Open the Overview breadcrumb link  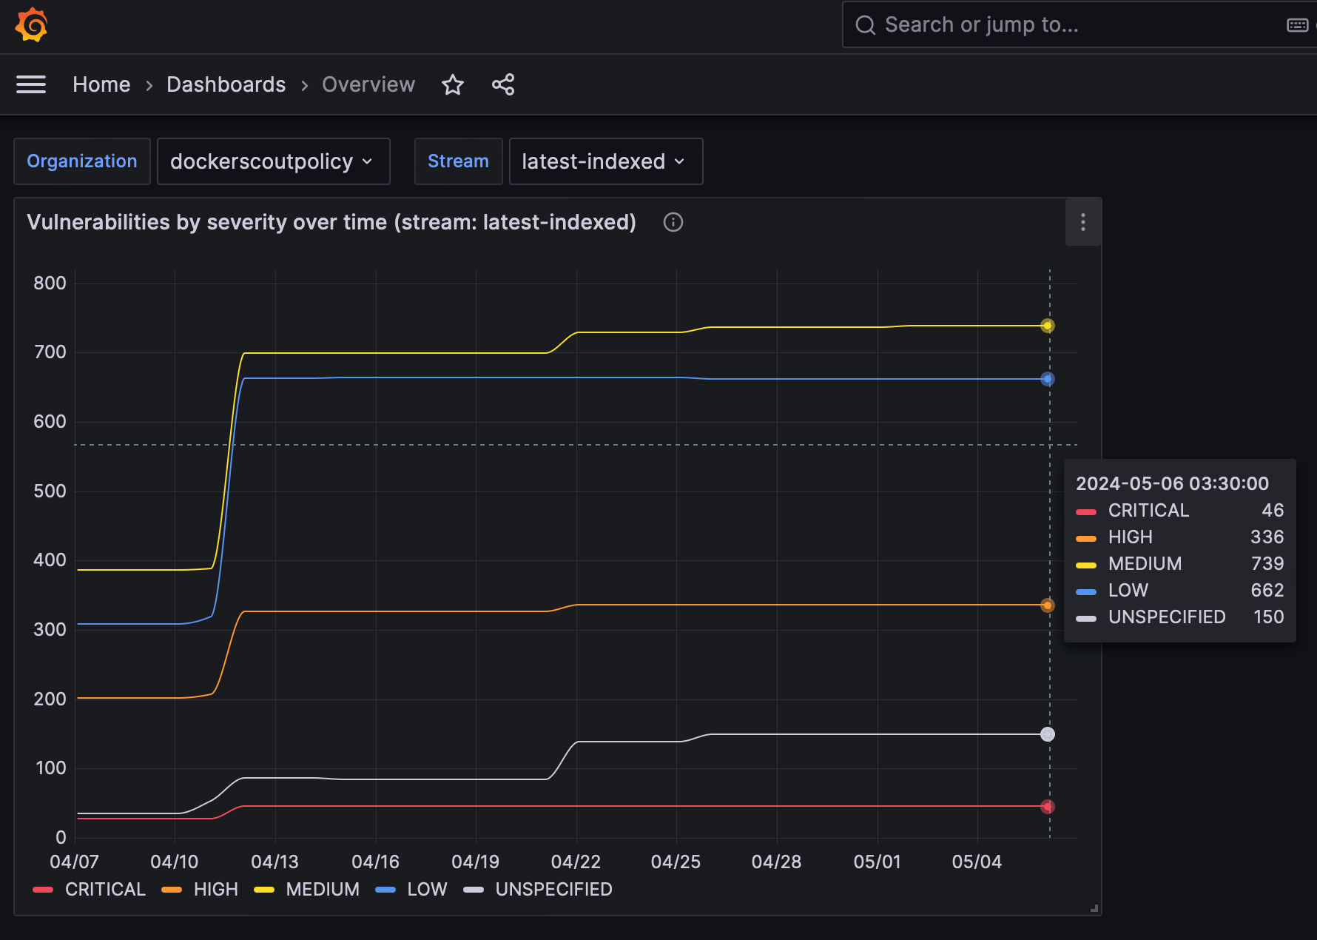point(368,84)
